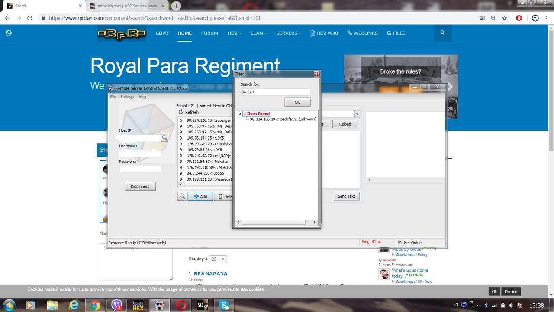Image resolution: width=554 pixels, height=312 pixels.
Task: Open Skype from the taskbar
Action: pyautogui.click(x=224, y=305)
